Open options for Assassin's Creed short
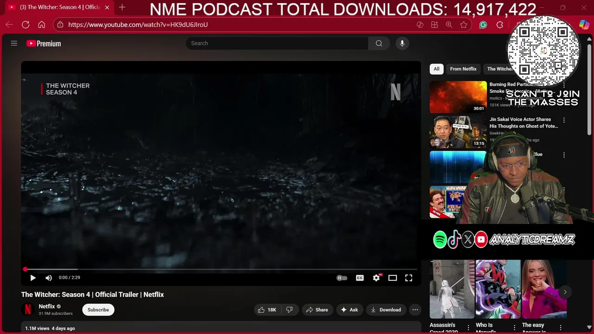Screen dimensions: 594x334 468,328
